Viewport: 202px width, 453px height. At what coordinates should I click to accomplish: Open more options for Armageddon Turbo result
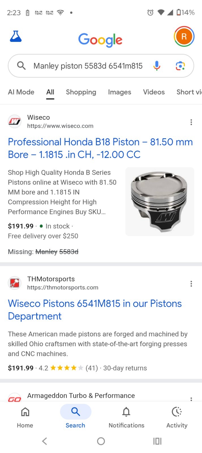[191, 399]
